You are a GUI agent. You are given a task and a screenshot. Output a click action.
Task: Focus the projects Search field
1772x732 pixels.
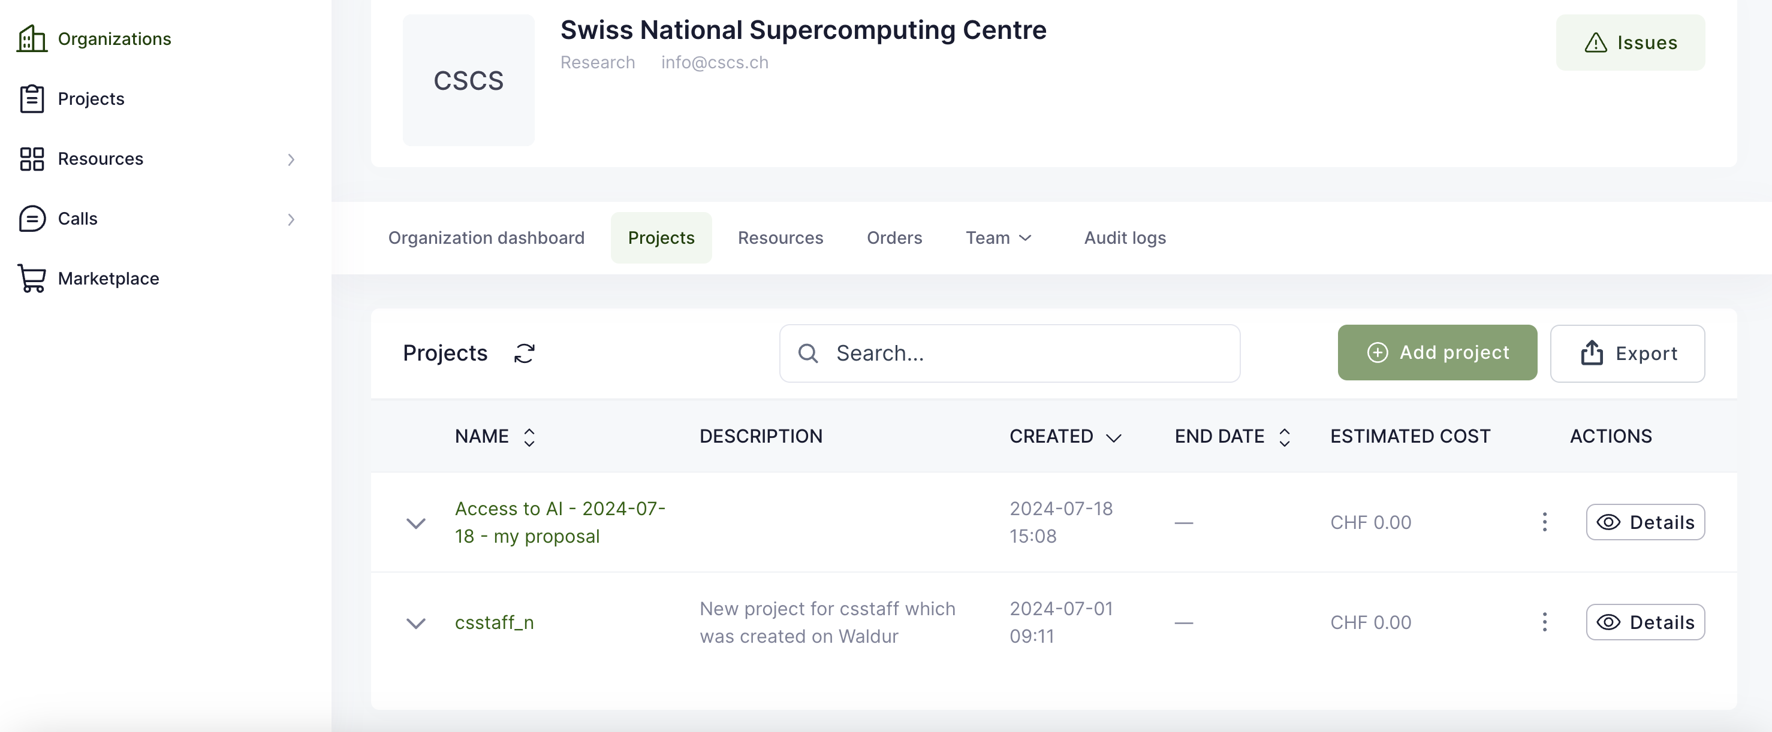pos(1009,353)
